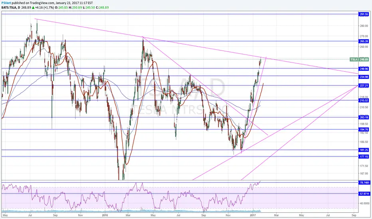Click the 192.50 price axis value
The height and width of the screenshot is (219, 372).
364,133
